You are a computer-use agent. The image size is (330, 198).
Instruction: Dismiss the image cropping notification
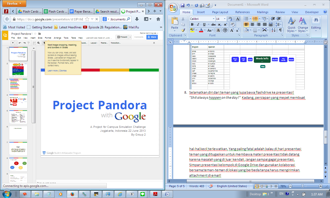pyautogui.click(x=63, y=71)
